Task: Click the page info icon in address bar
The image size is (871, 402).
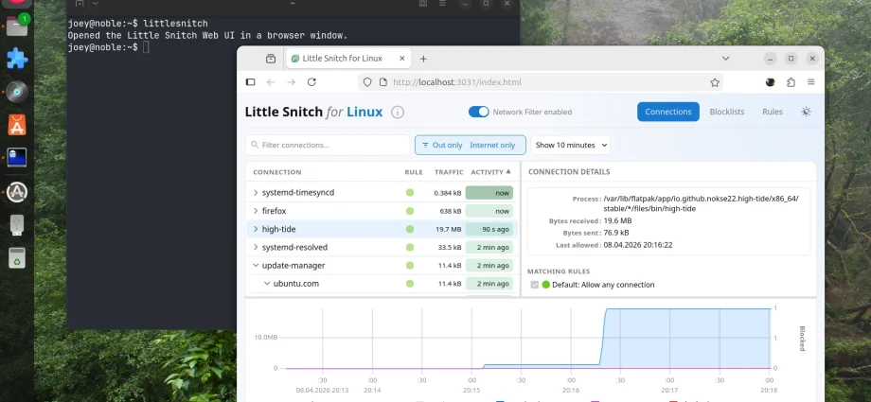Action: click(x=382, y=82)
